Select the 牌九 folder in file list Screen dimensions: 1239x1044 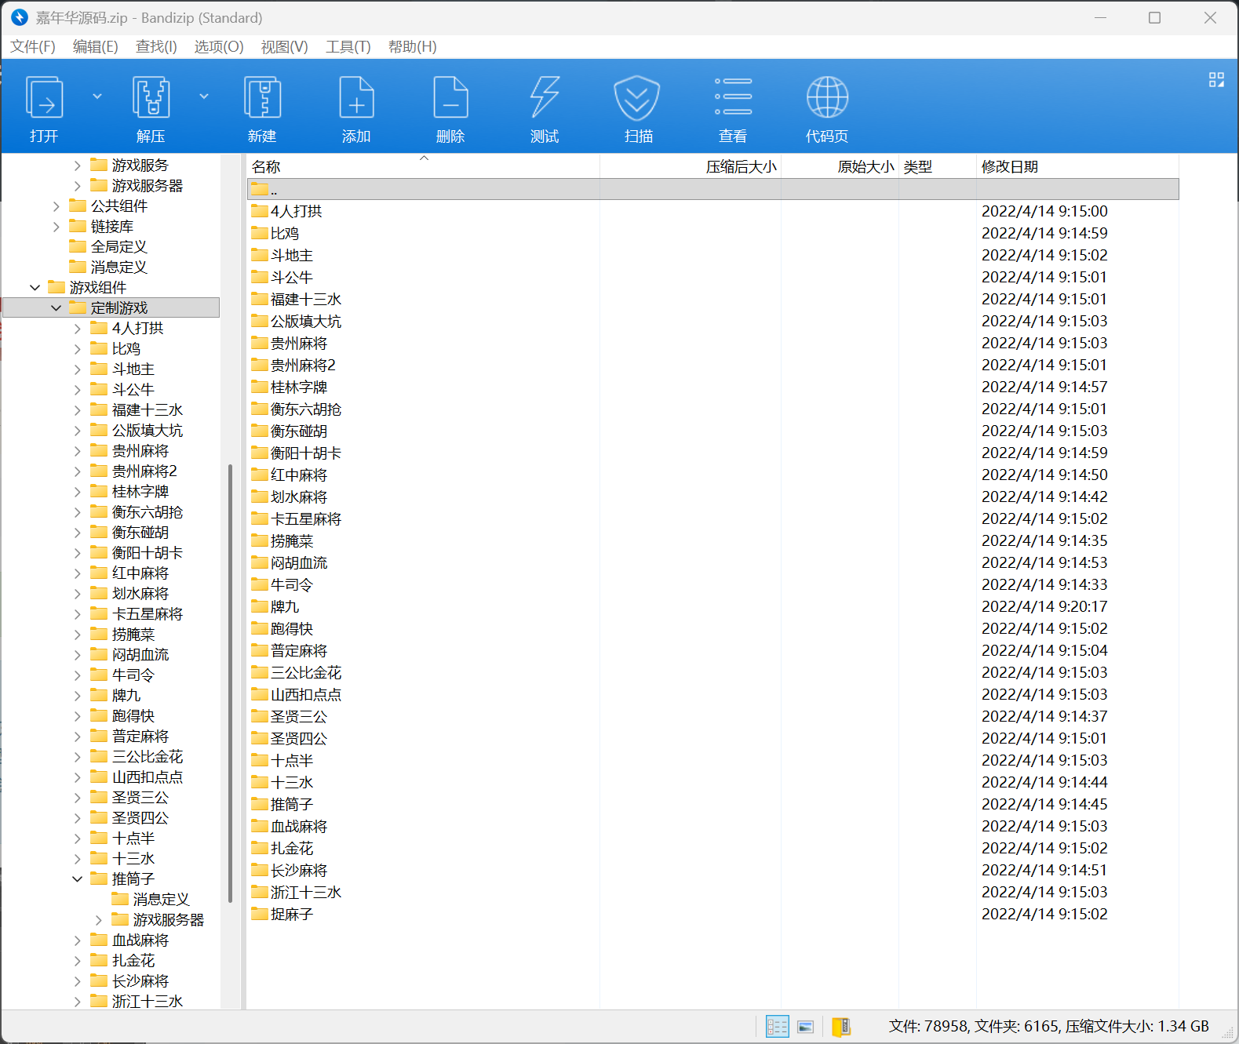(x=284, y=607)
